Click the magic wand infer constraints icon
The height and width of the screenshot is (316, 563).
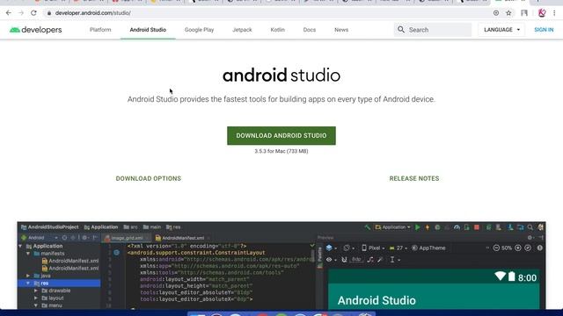click(380, 260)
